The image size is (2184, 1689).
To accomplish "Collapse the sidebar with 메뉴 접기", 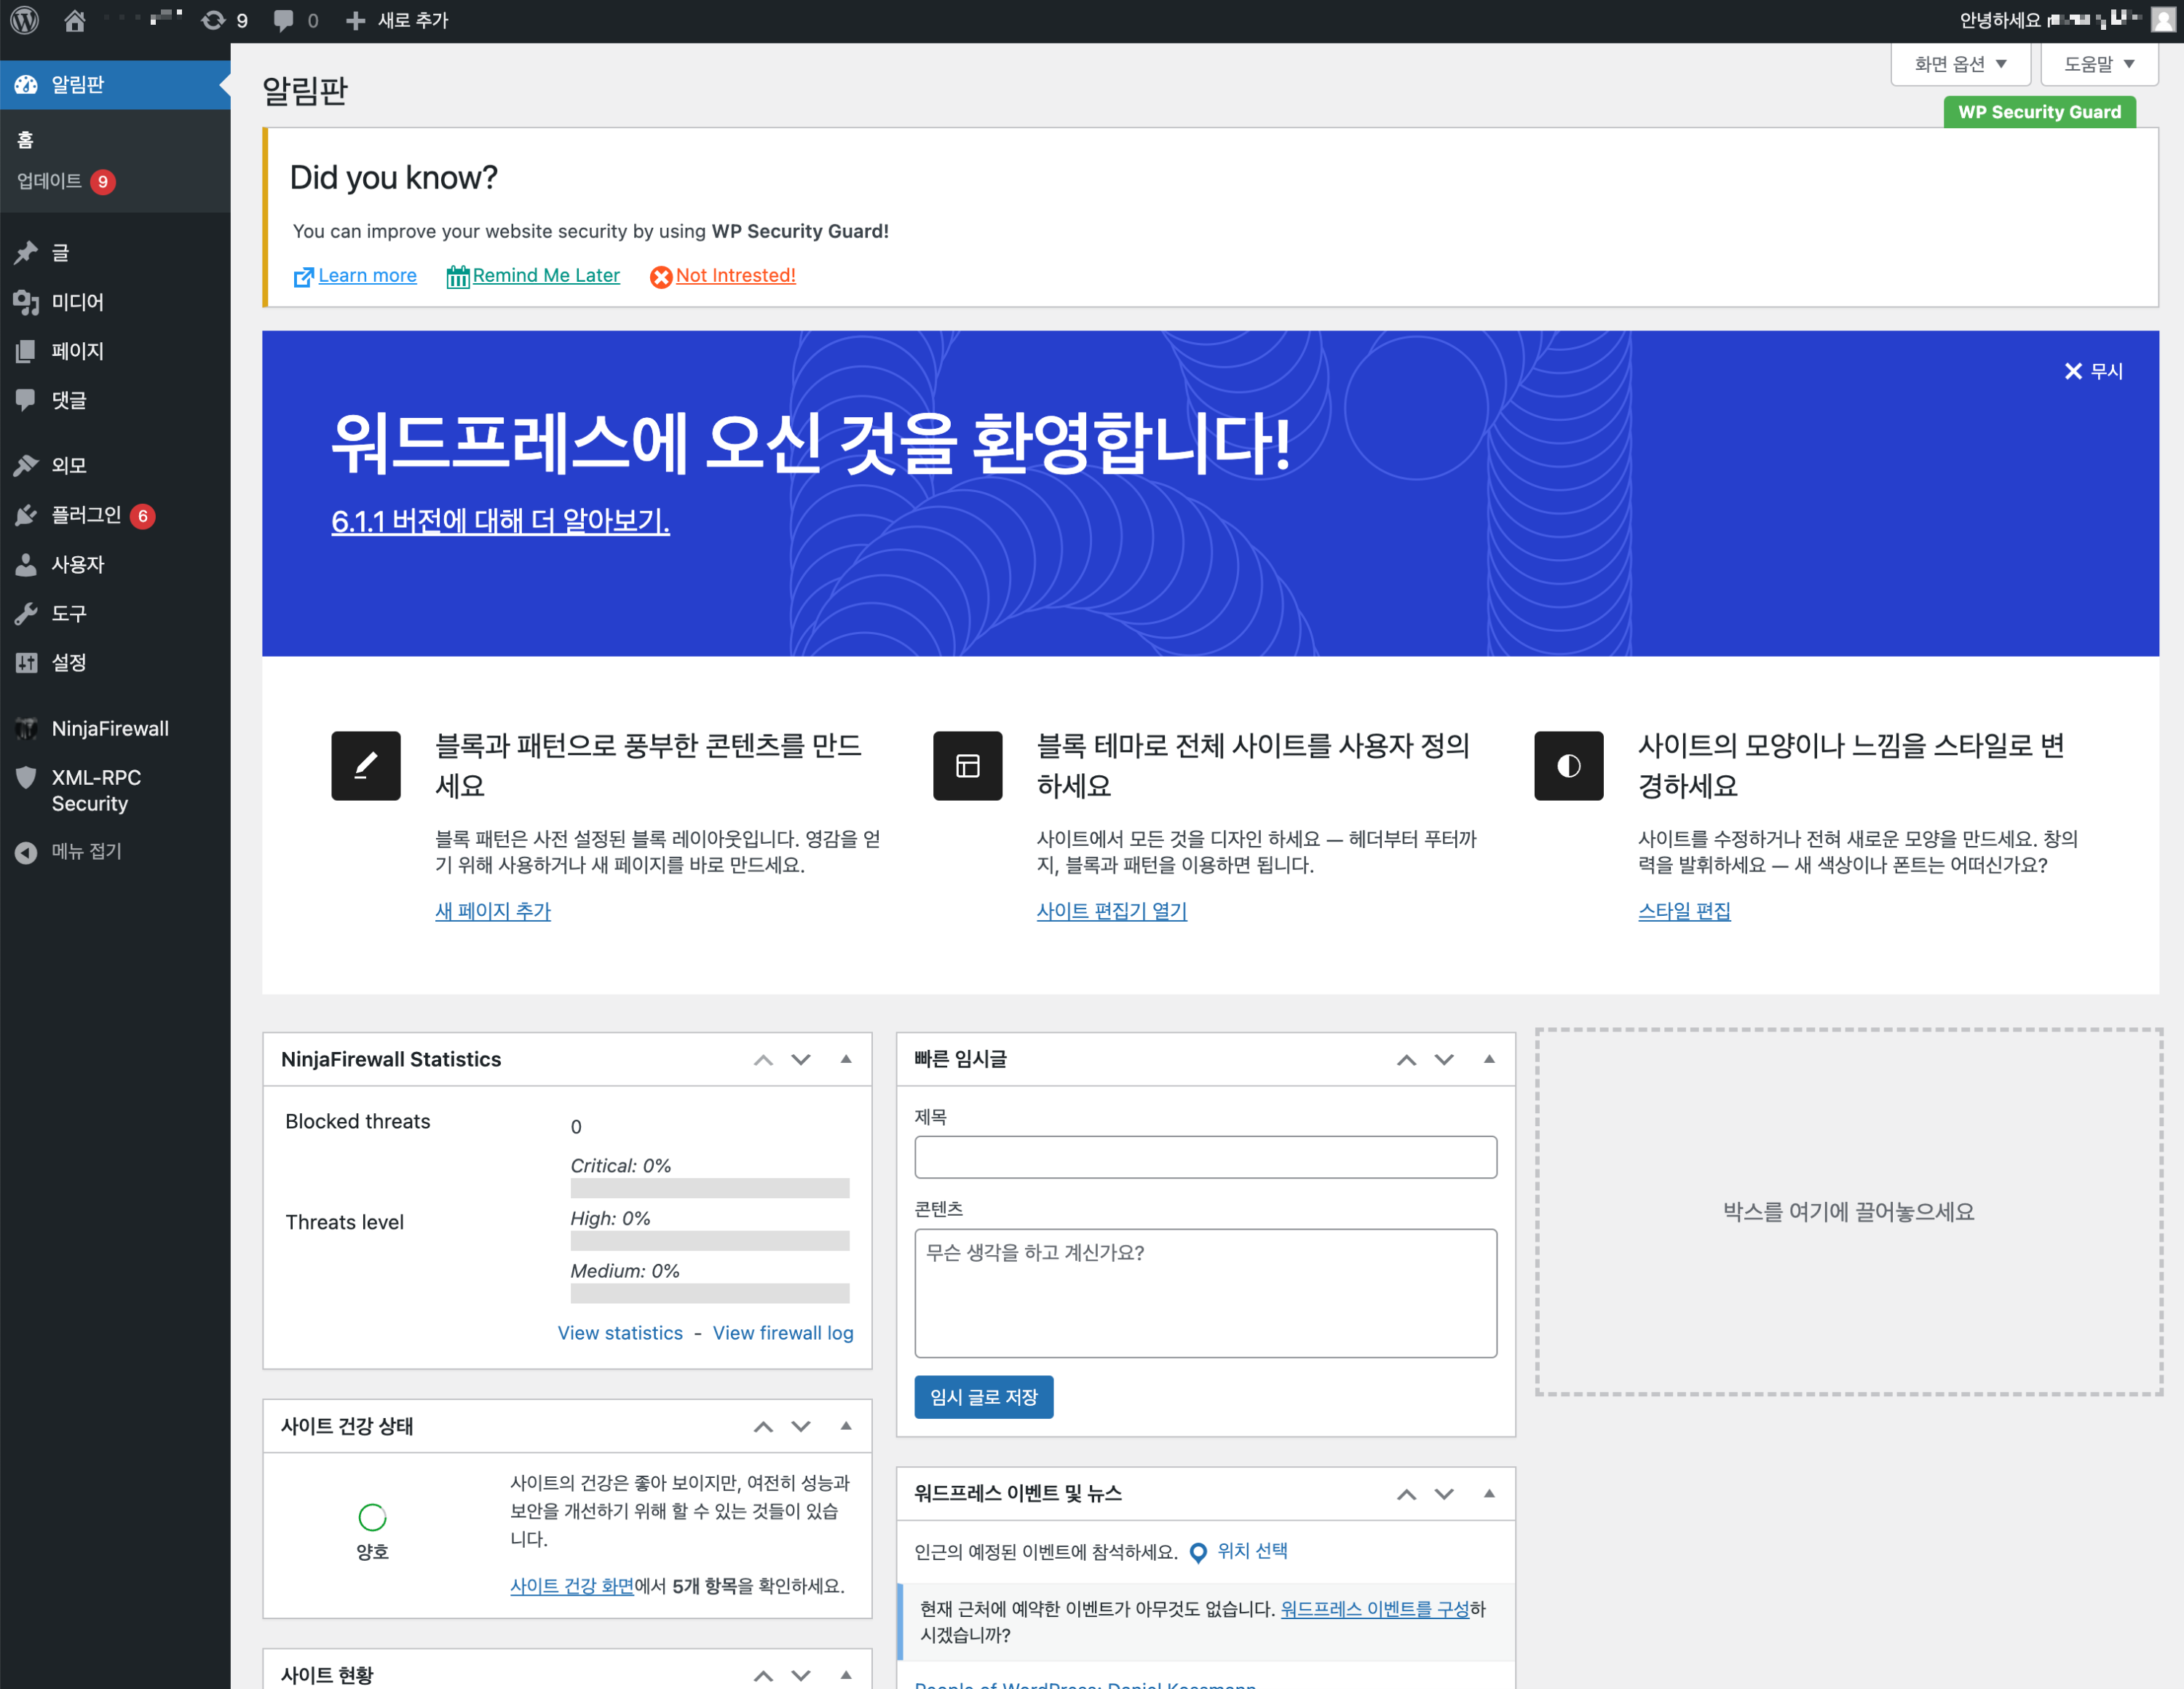I will pos(86,851).
